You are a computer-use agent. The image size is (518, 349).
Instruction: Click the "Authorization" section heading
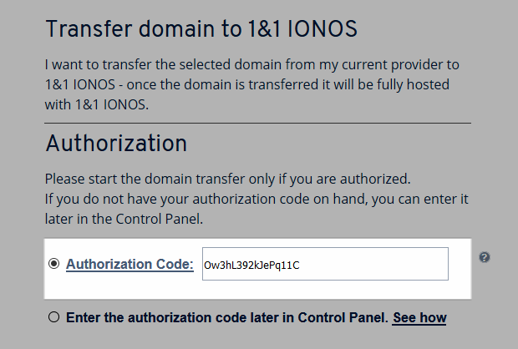(116, 143)
